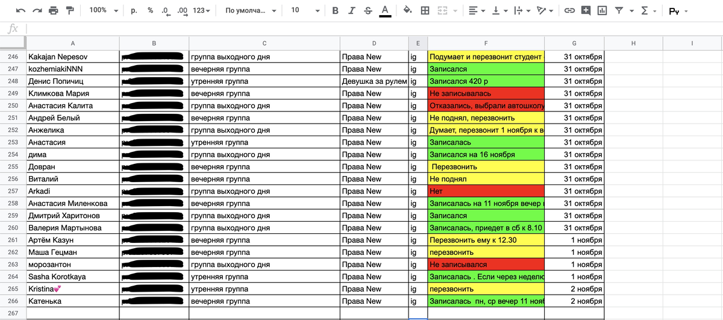Select the Перезвонить ему к 12.30 cell
Image resolution: width=723 pixels, height=320 pixels.
(486, 240)
